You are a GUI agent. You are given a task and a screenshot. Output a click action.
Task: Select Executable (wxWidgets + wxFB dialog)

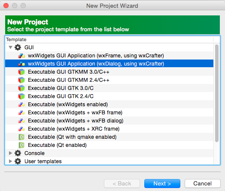109,121
